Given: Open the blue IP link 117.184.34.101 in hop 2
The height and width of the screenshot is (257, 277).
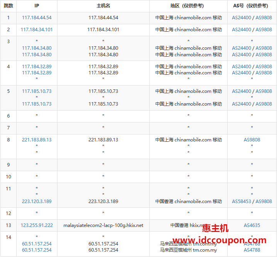Looking at the screenshot, I should coord(37,30).
